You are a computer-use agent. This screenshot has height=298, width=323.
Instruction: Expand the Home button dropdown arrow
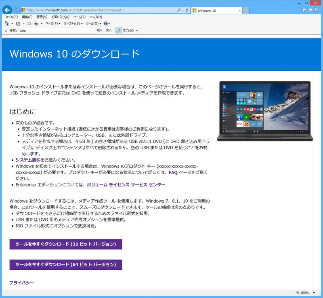pos(12,23)
